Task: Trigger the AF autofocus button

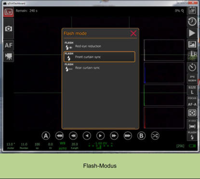Action: 9,45
